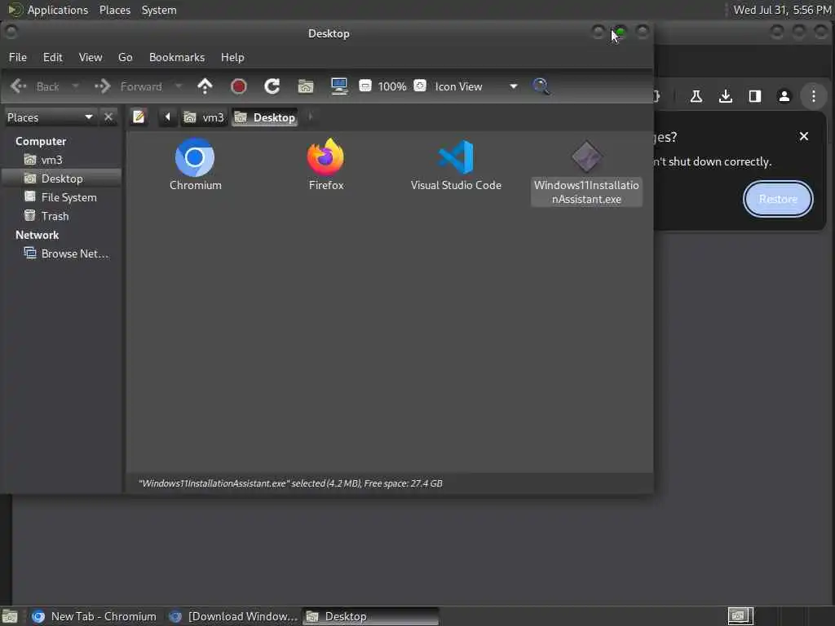Select File System in the sidebar
Image resolution: width=835 pixels, height=626 pixels.
click(x=62, y=197)
